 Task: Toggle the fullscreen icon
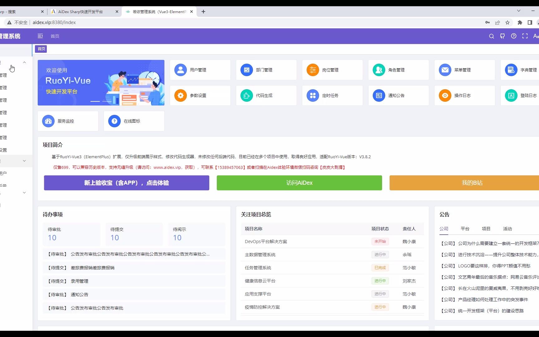coord(525,36)
